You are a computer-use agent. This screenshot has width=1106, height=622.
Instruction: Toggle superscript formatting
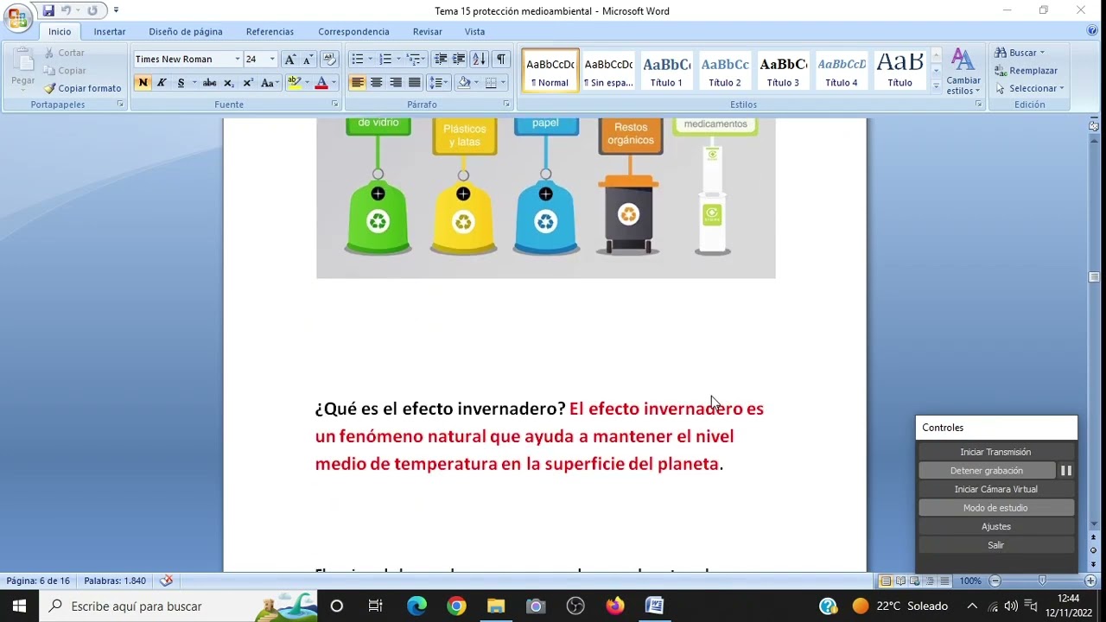(248, 83)
